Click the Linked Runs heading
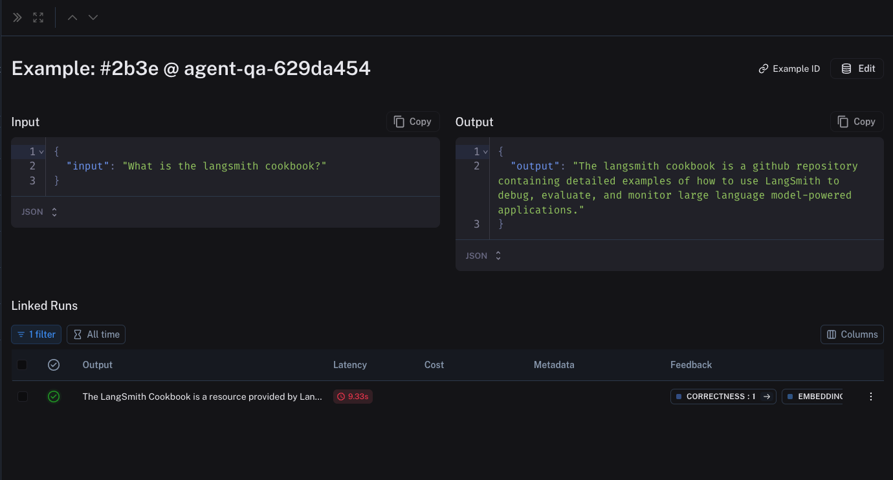The width and height of the screenshot is (893, 480). pos(45,306)
